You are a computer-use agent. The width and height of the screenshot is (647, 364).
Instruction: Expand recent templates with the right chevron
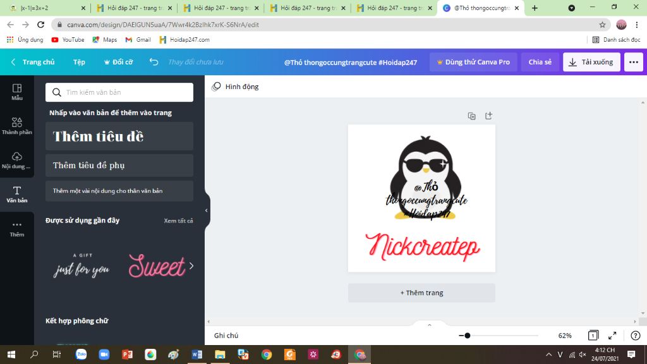tap(191, 266)
